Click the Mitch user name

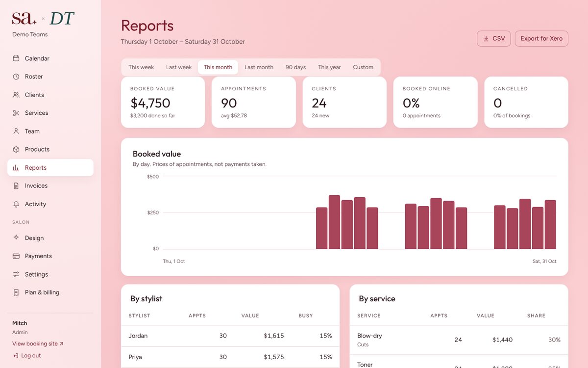coord(20,323)
